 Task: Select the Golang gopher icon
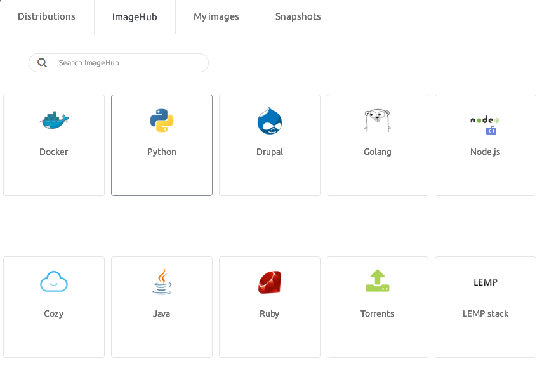(378, 121)
